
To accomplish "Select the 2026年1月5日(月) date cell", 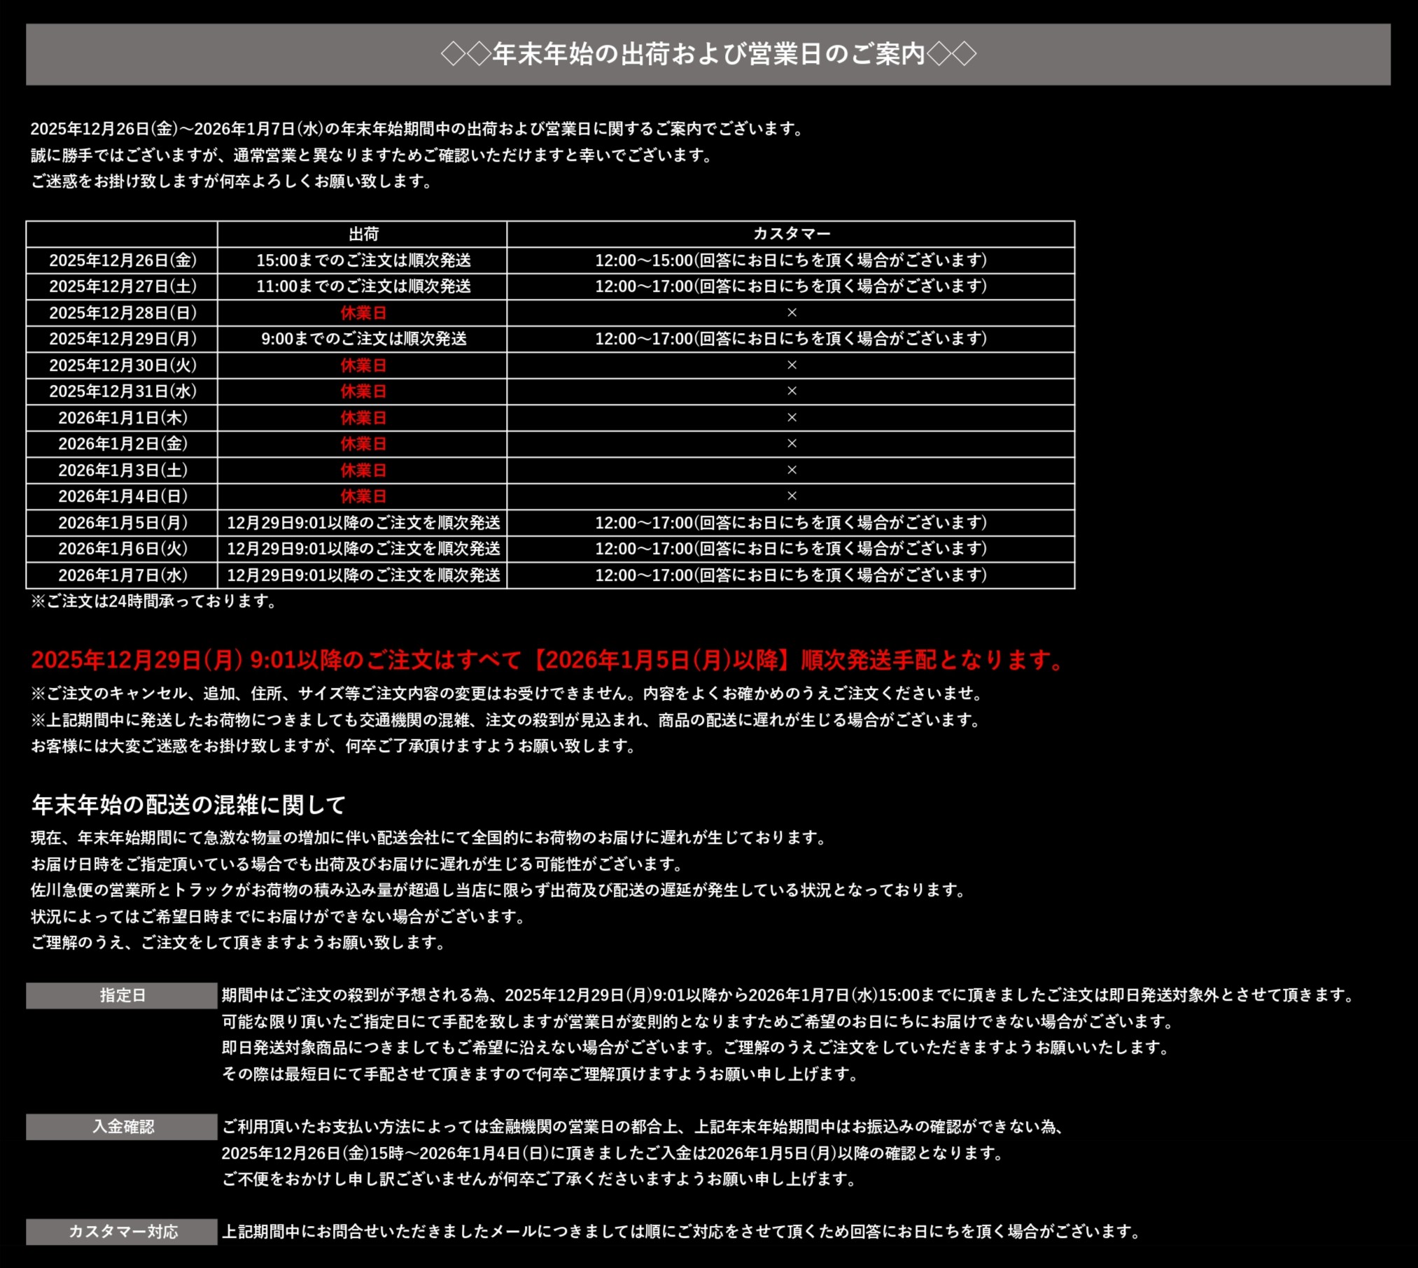I will pyautogui.click(x=122, y=523).
